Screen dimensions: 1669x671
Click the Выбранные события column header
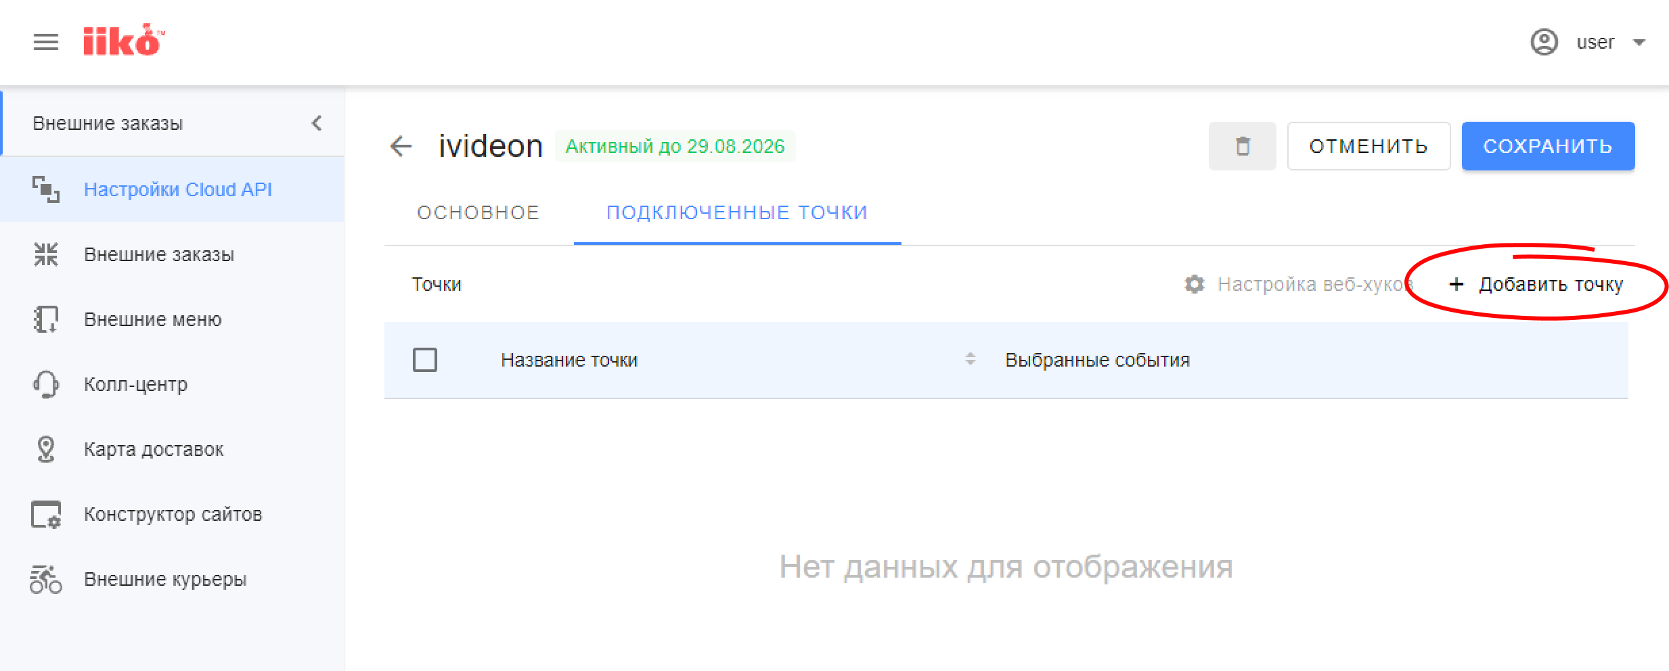(1097, 360)
